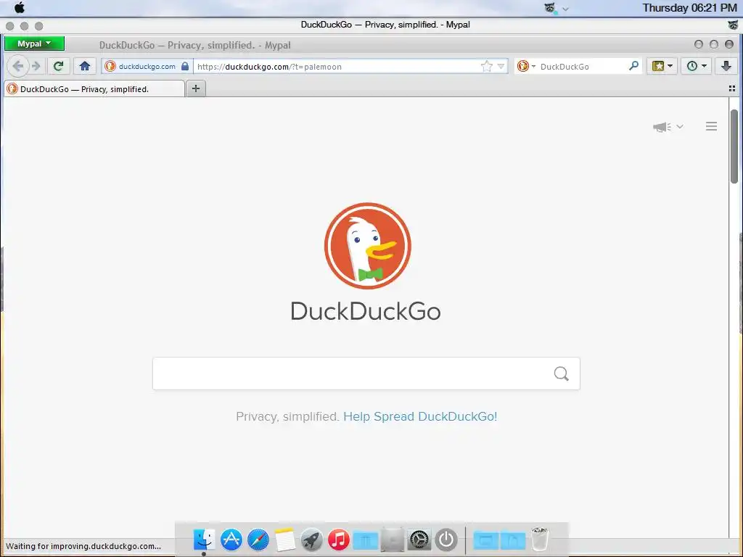Select the DuckDuckGo tab
The width and height of the screenshot is (743, 557).
click(94, 89)
